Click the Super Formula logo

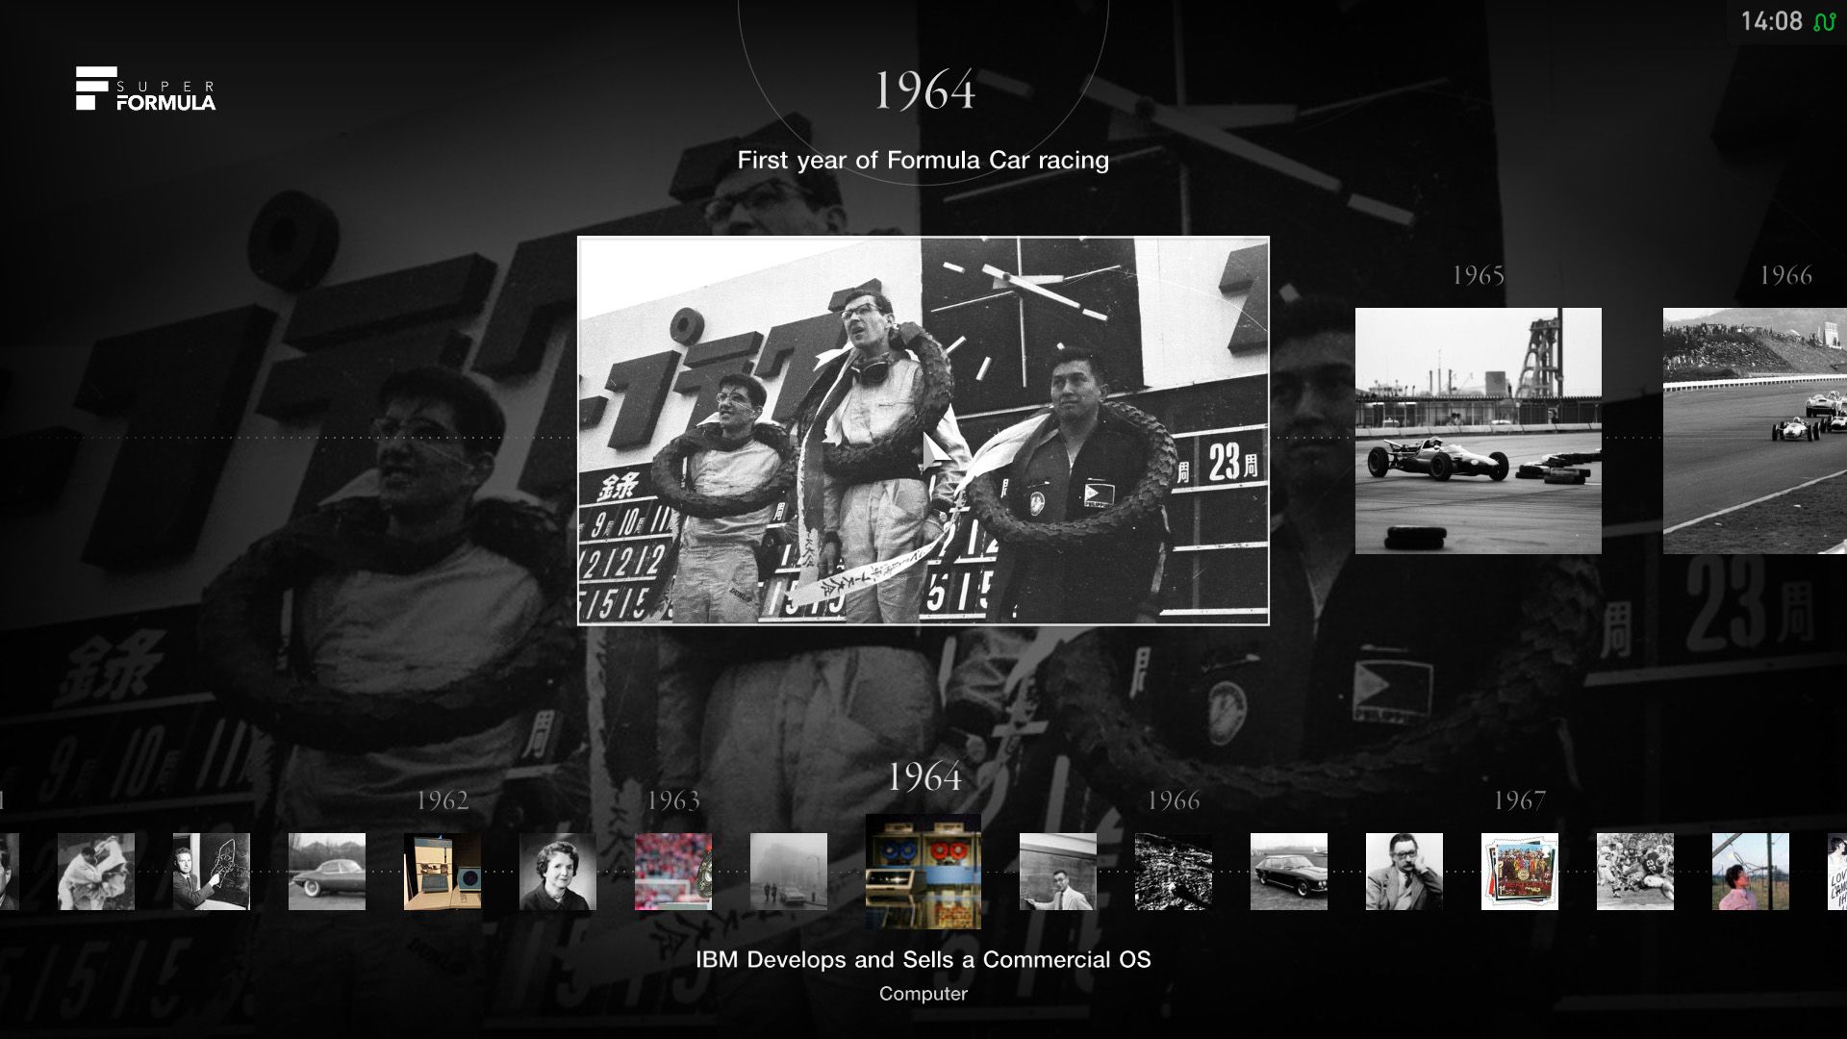146,89
